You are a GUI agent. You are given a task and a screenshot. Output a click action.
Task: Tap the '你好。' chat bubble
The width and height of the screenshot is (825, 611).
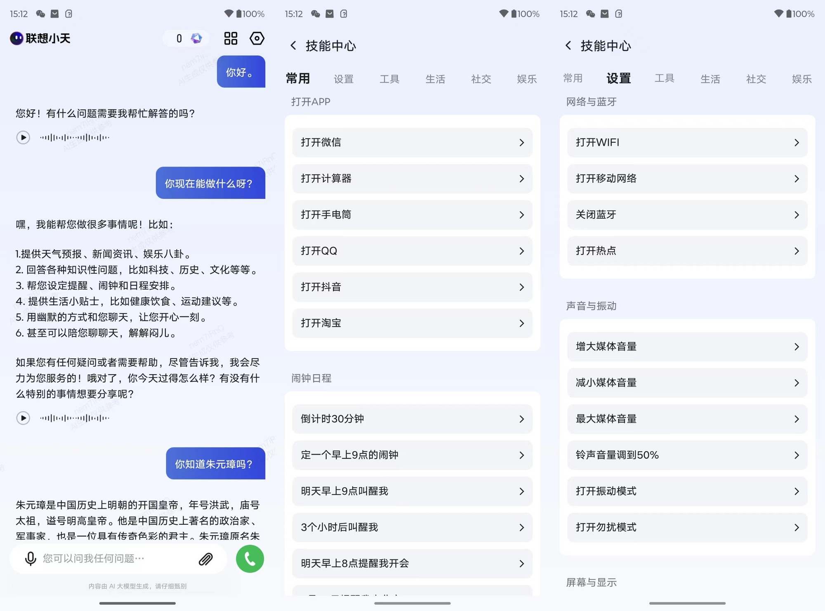[241, 72]
